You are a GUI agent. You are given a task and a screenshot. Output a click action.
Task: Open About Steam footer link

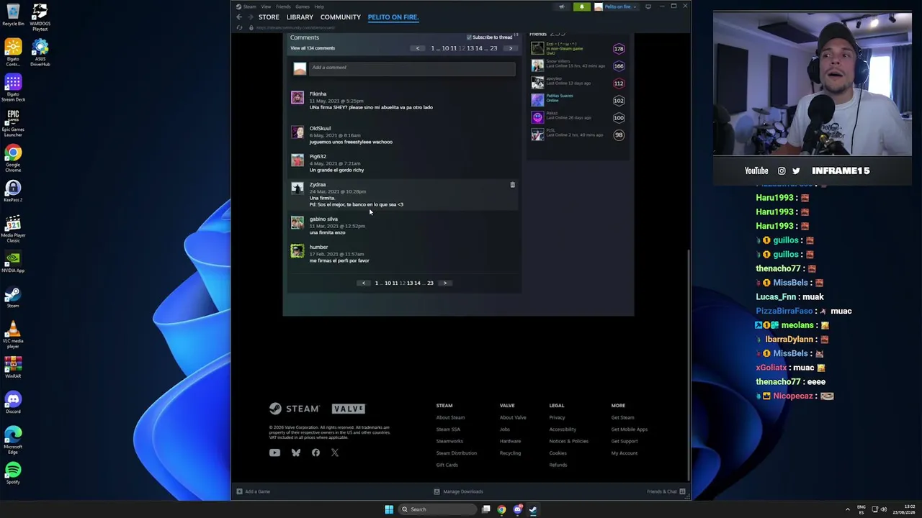[x=450, y=417]
